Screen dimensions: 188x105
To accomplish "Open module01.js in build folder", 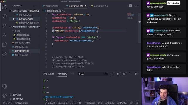I will (24, 35).
